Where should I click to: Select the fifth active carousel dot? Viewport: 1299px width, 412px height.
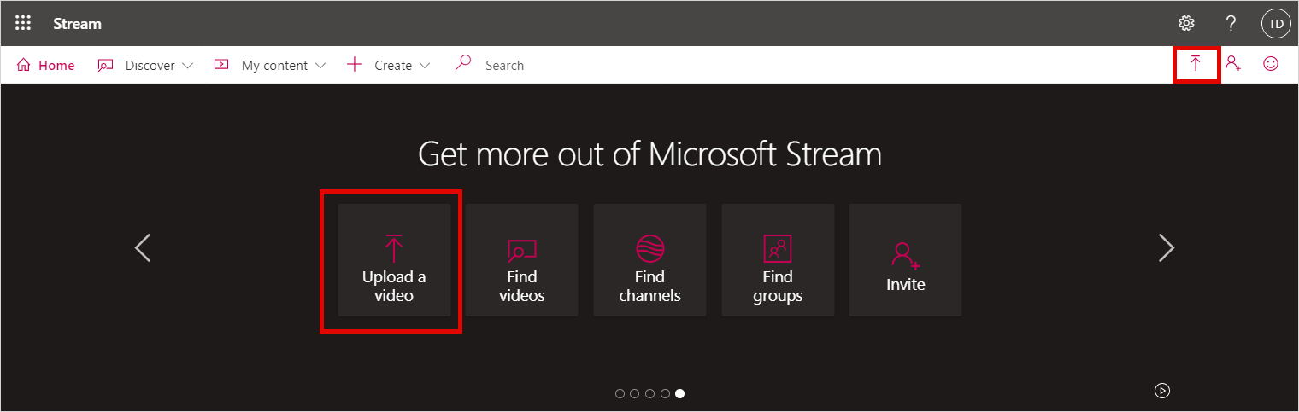point(679,393)
